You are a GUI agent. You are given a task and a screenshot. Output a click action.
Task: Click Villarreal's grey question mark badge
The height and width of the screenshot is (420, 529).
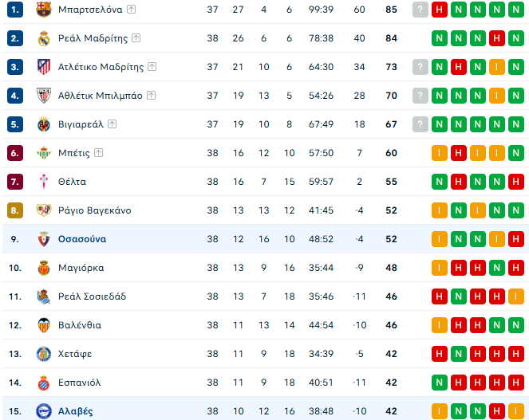click(420, 124)
